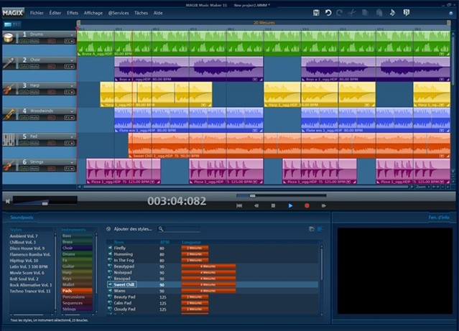Mute the Choir track
This screenshot has height=331, width=459.
pos(34,67)
